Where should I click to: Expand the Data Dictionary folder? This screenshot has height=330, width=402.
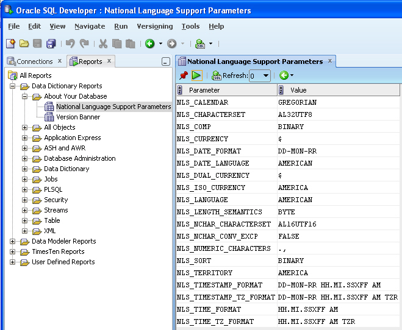pyautogui.click(x=24, y=169)
